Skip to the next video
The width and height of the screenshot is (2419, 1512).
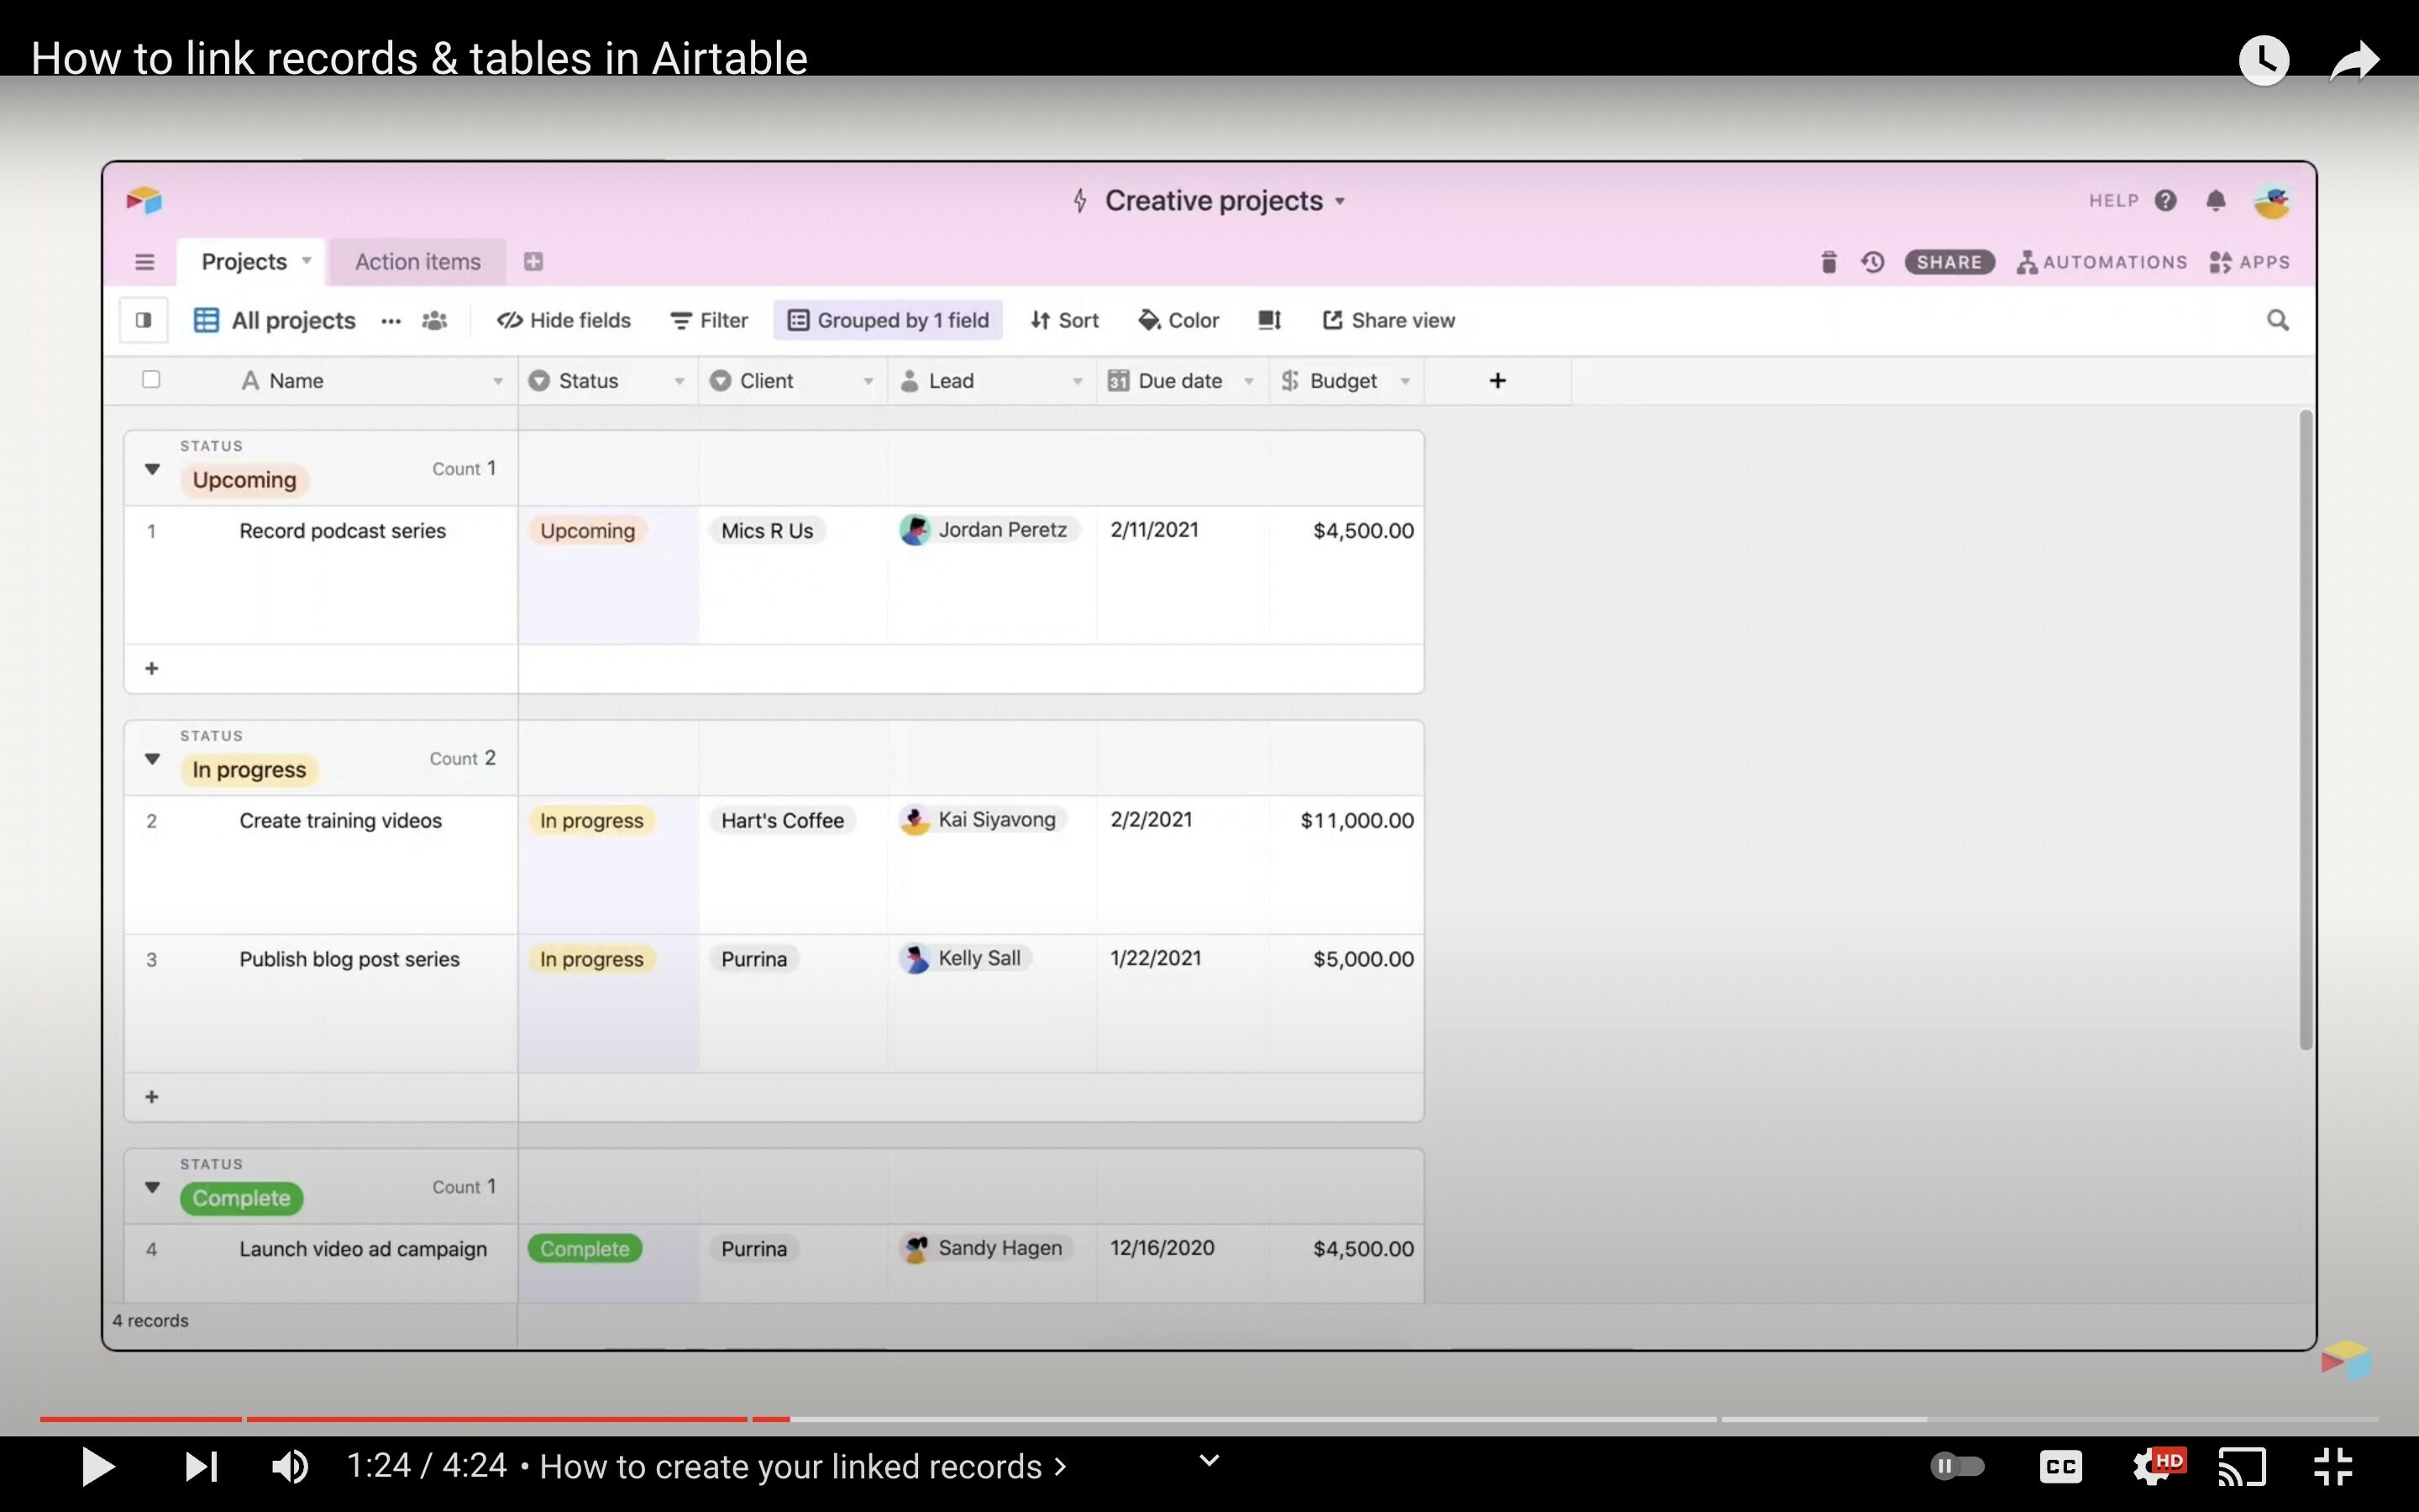[201, 1466]
